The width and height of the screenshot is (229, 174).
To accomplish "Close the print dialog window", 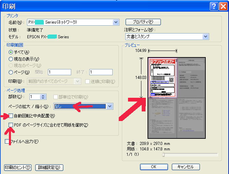I will click(x=223, y=6).
